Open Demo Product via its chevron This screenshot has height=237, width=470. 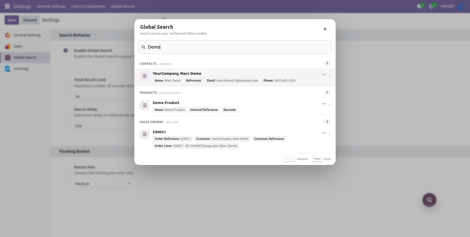[330, 105]
